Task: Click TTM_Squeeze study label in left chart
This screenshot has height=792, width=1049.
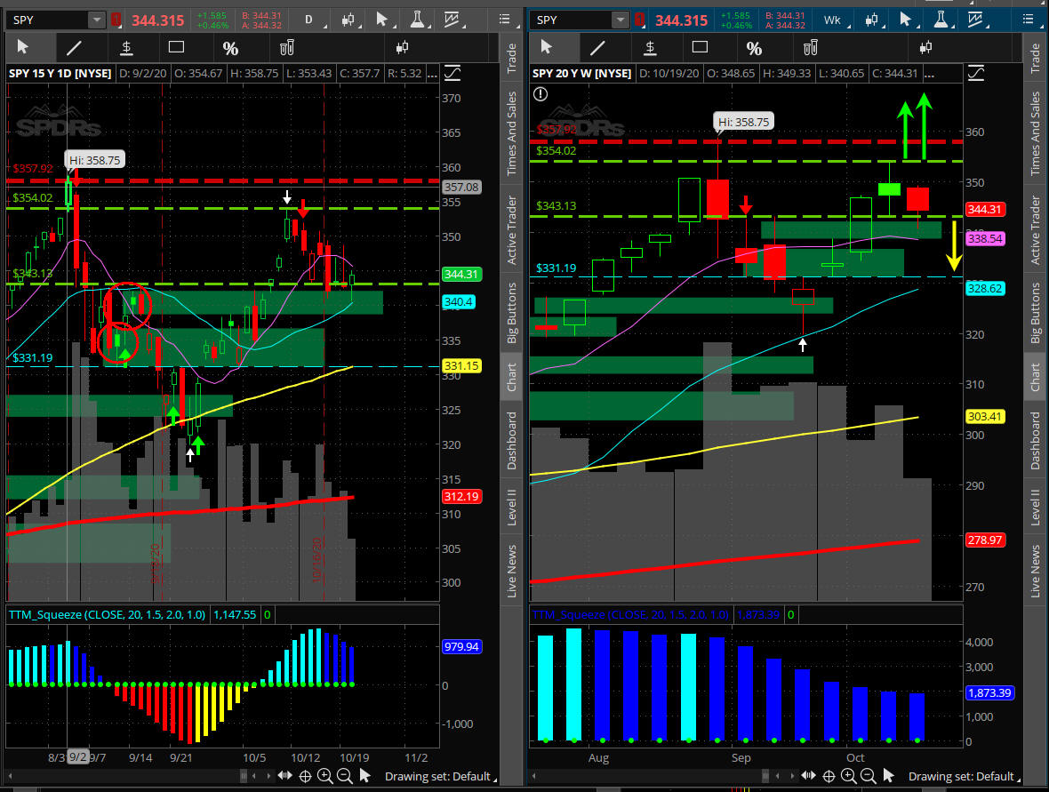Action: (107, 615)
